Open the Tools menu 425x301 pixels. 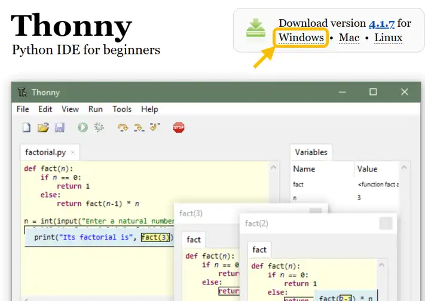click(x=122, y=109)
